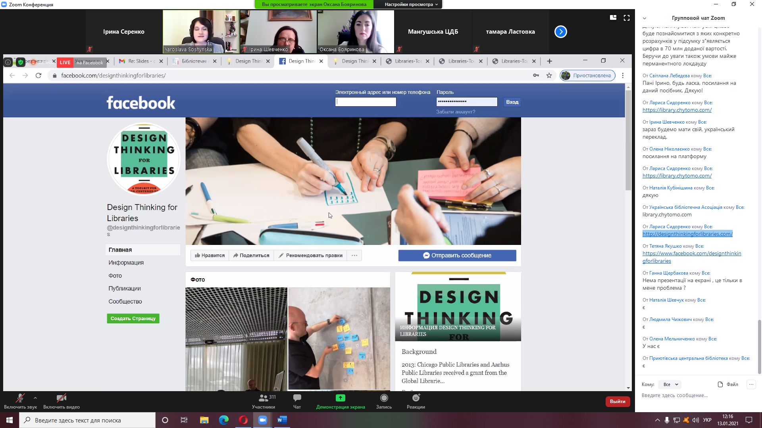Open the Участники participants panel
762x428 pixels.
264,401
